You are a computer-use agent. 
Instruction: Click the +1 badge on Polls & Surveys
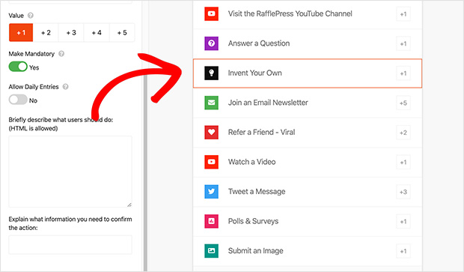click(403, 221)
